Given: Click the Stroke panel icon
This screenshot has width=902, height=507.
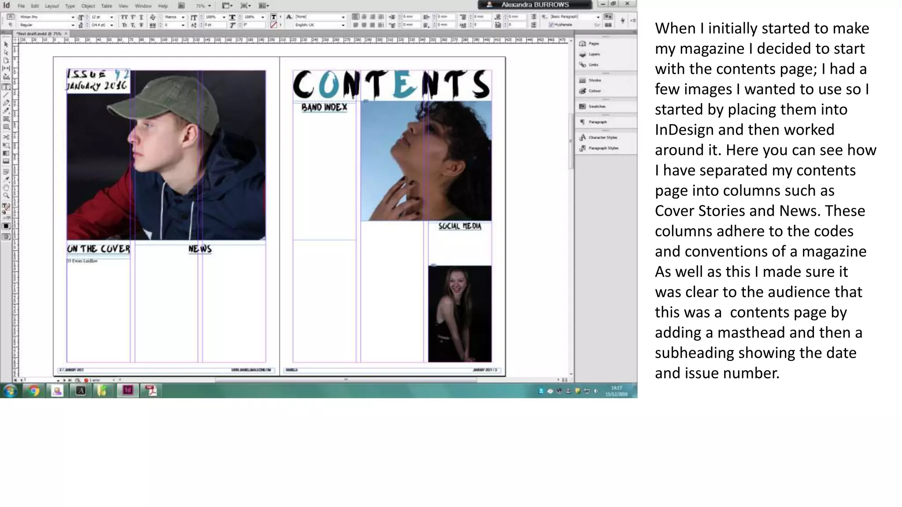Looking at the screenshot, I should (x=583, y=81).
